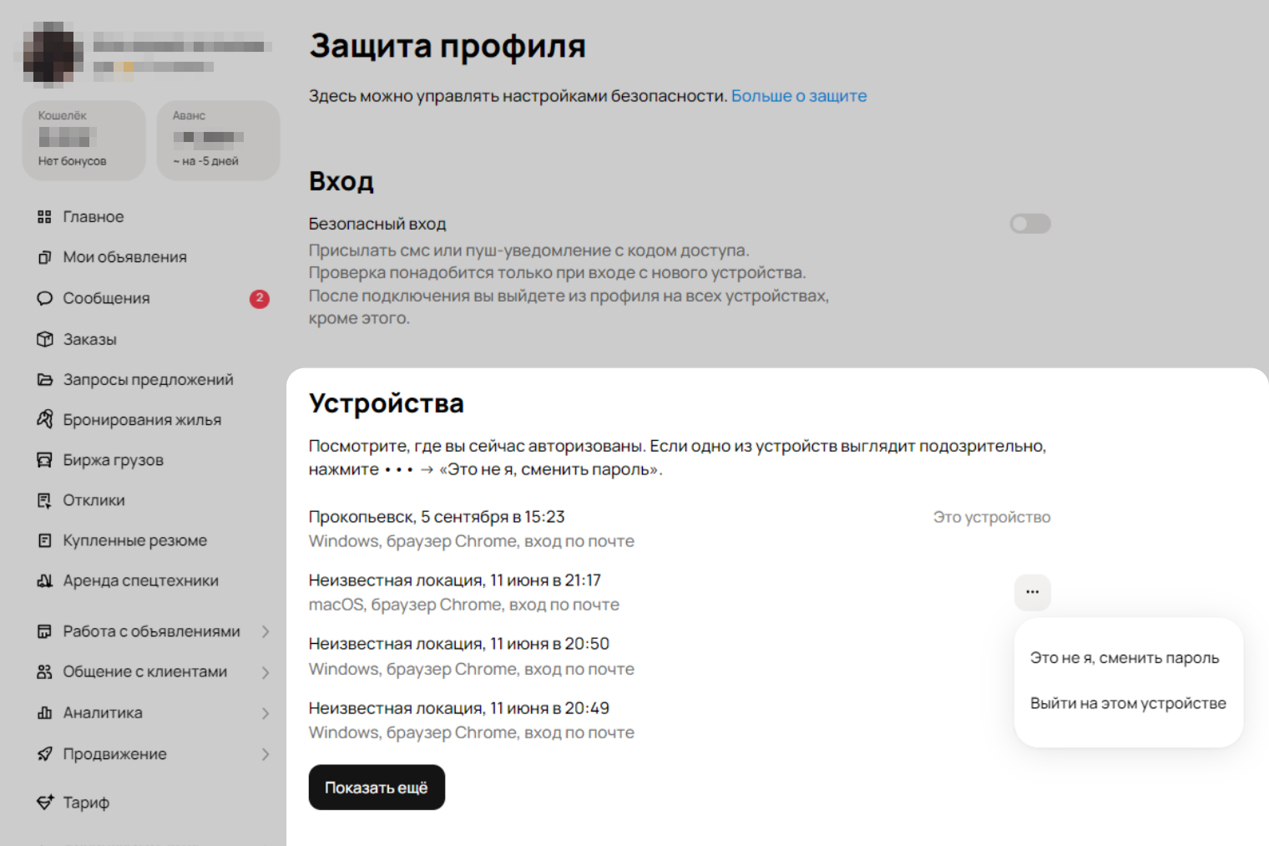The width and height of the screenshot is (1269, 846).
Task: Open the Заказы menu item
Action: [90, 339]
